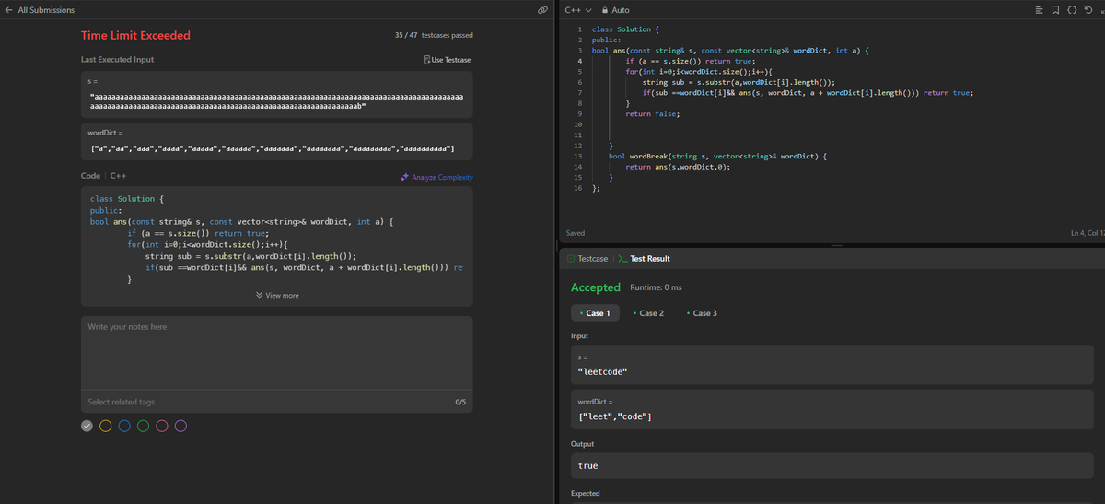This screenshot has height=504, width=1105.
Task: Click the notes text area
Action: tap(276, 354)
